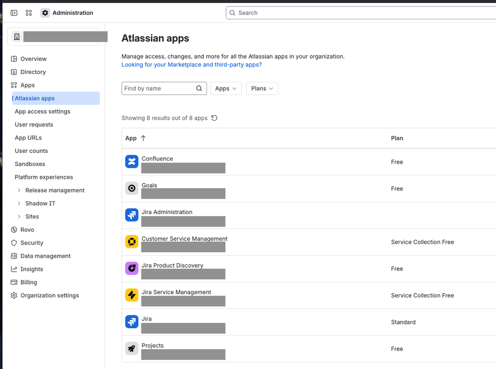Viewport: 496px width, 369px height.
Task: Click the Find by name field
Action: pos(164,88)
